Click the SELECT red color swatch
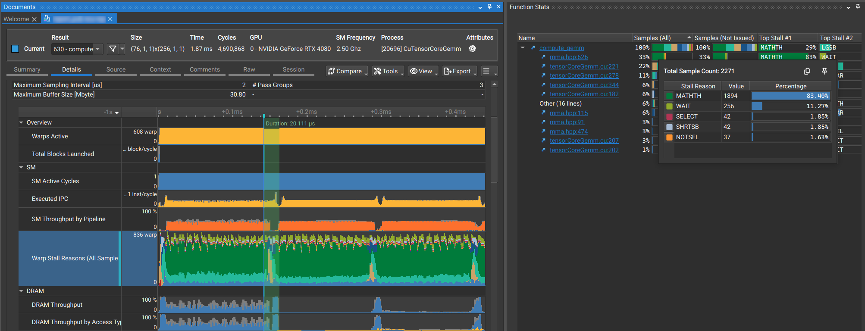Viewport: 865px width, 331px height. tap(669, 116)
